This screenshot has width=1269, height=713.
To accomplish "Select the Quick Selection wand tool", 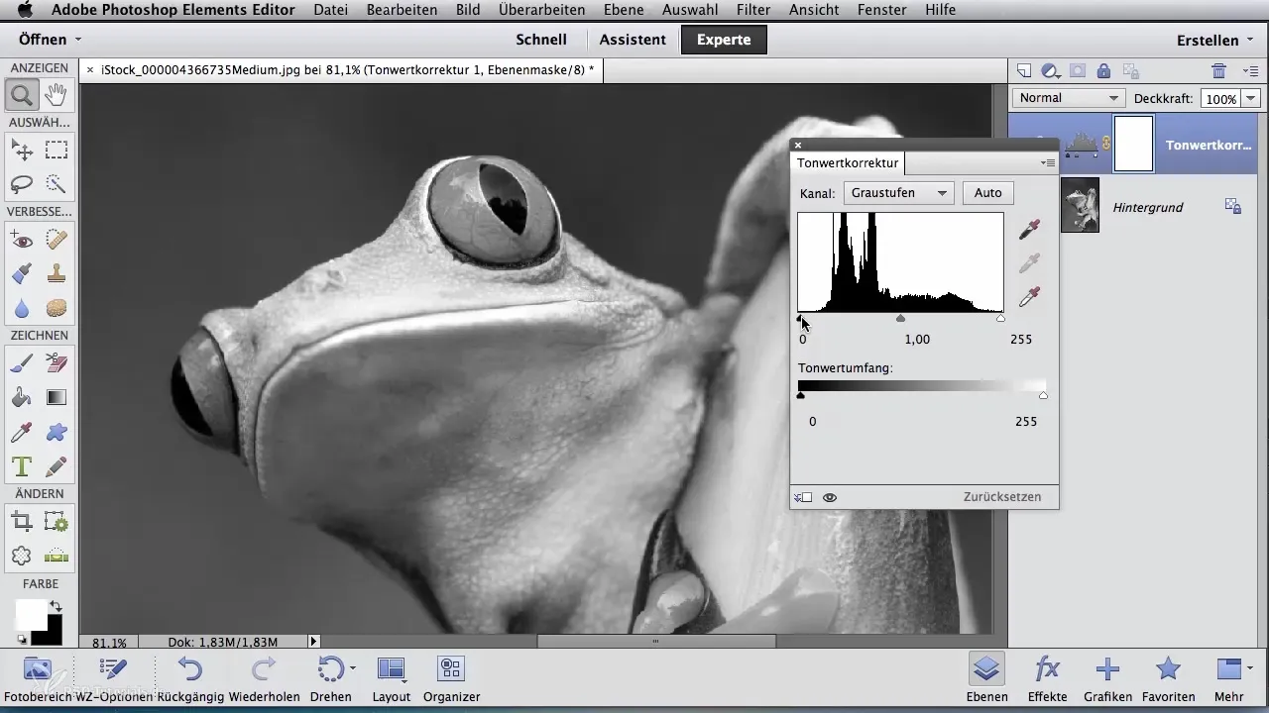I will (x=57, y=183).
